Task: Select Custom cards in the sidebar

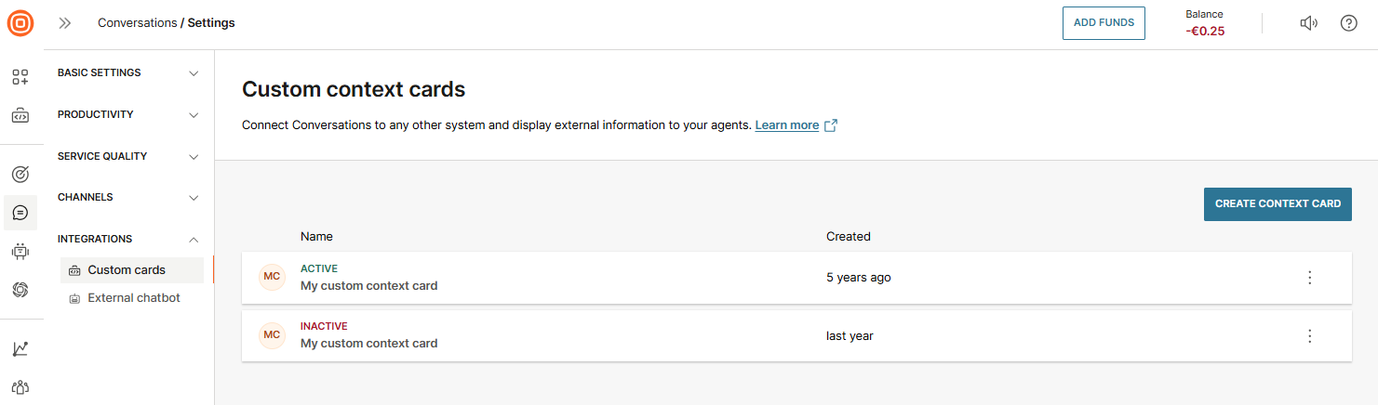Action: click(127, 270)
